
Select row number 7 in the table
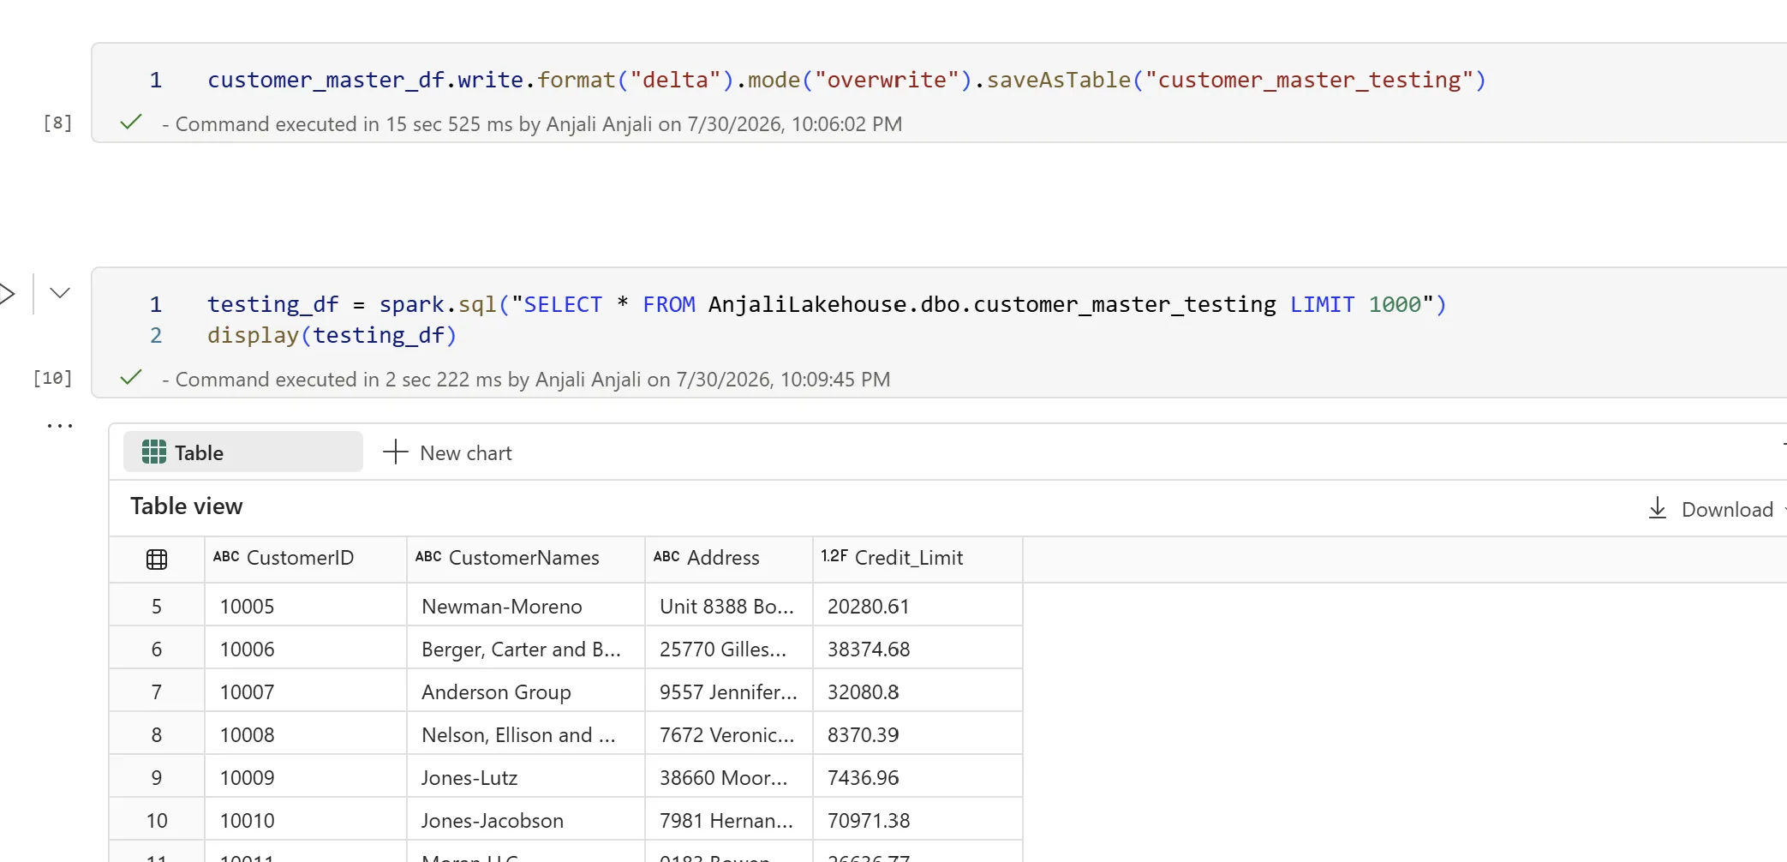click(157, 691)
